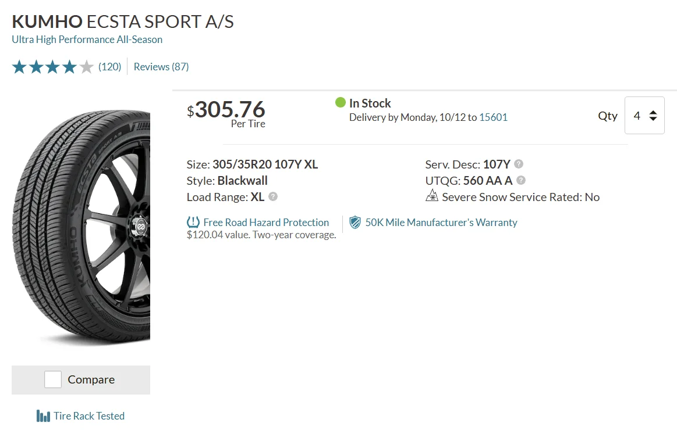The height and width of the screenshot is (430, 677).
Task: Click the Tire Rack Tested bar chart icon
Action: pyautogui.click(x=43, y=416)
